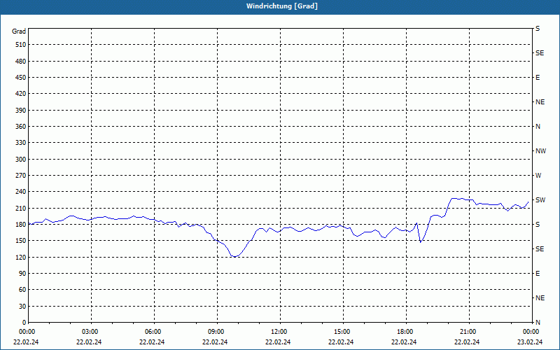Select the 'E' compass label level with 90
560x350 pixels.
pos(538,274)
